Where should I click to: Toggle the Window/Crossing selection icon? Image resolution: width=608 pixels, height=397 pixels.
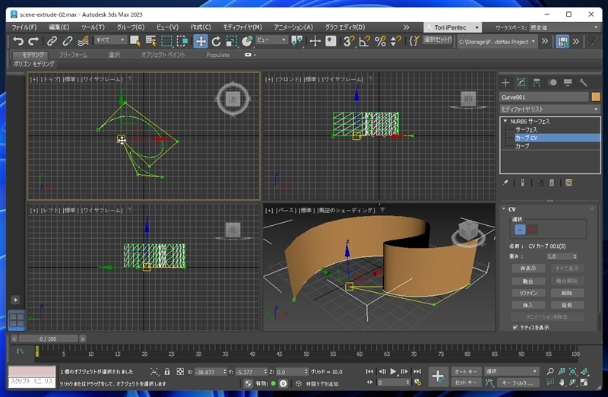point(182,41)
